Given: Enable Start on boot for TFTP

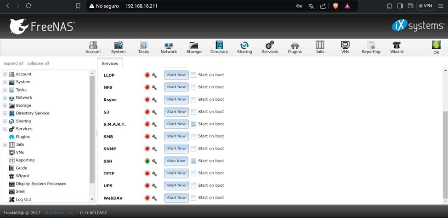Looking at the screenshot, I should [x=193, y=173].
